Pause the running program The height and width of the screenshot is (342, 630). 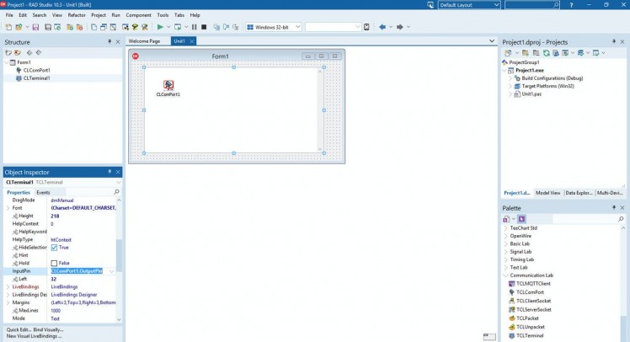(194, 27)
